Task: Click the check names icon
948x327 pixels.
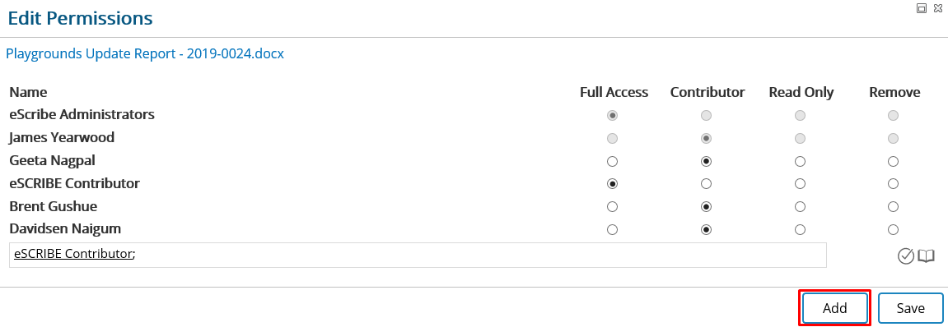Action: click(906, 256)
